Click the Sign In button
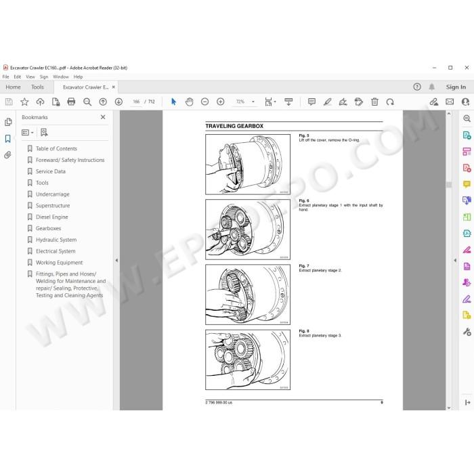This screenshot has width=474, height=474. [x=456, y=87]
